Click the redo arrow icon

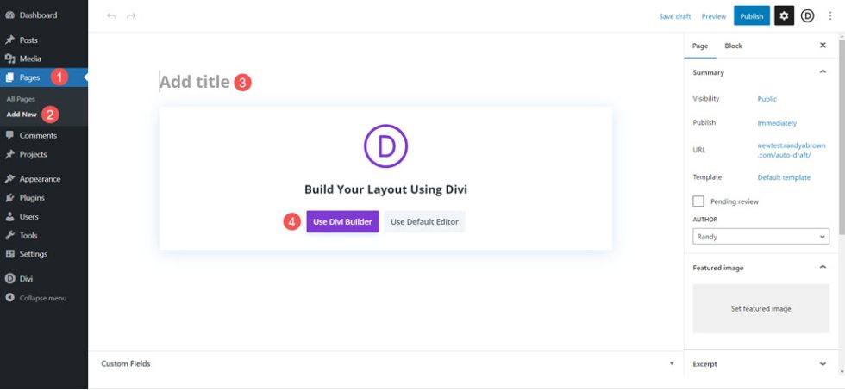tap(131, 16)
